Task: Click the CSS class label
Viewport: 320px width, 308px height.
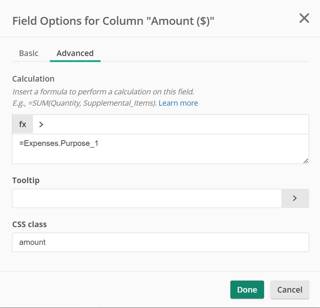Action: (29, 225)
